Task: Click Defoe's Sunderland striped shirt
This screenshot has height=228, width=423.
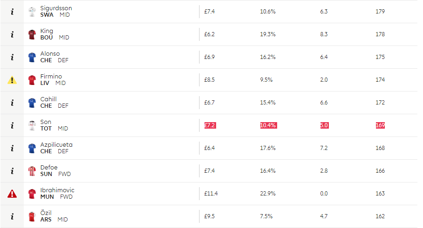Action: point(32,171)
